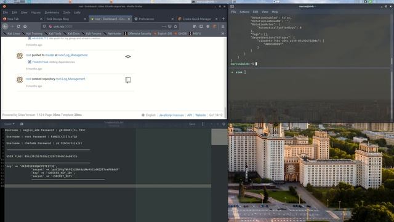Open terminal Edit menu
The image size is (394, 222).
pos(255,12)
